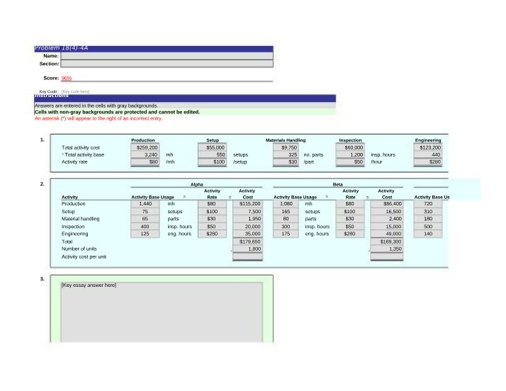Select Alpha Engineering usage 125 cell

coord(145,234)
